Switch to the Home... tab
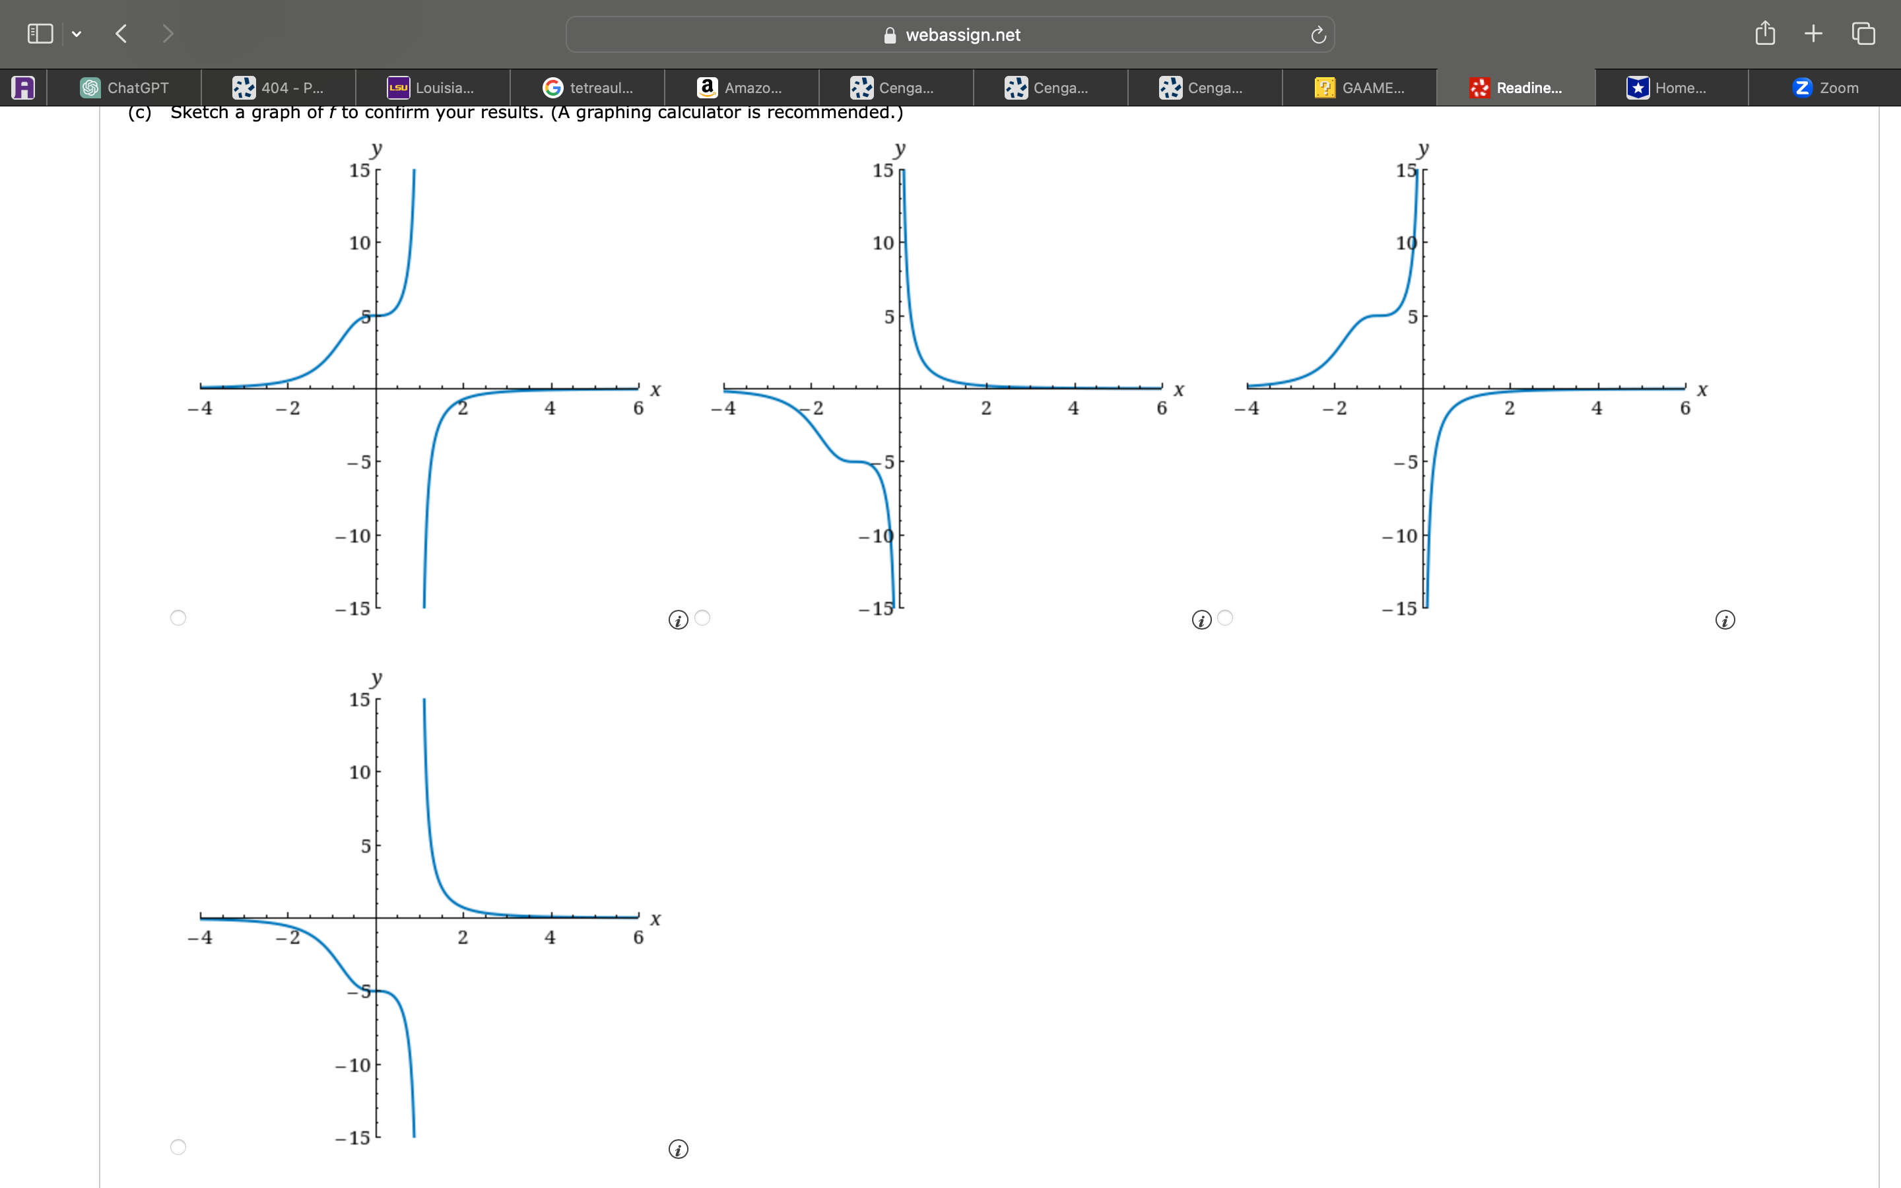Image resolution: width=1901 pixels, height=1188 pixels. (1671, 87)
